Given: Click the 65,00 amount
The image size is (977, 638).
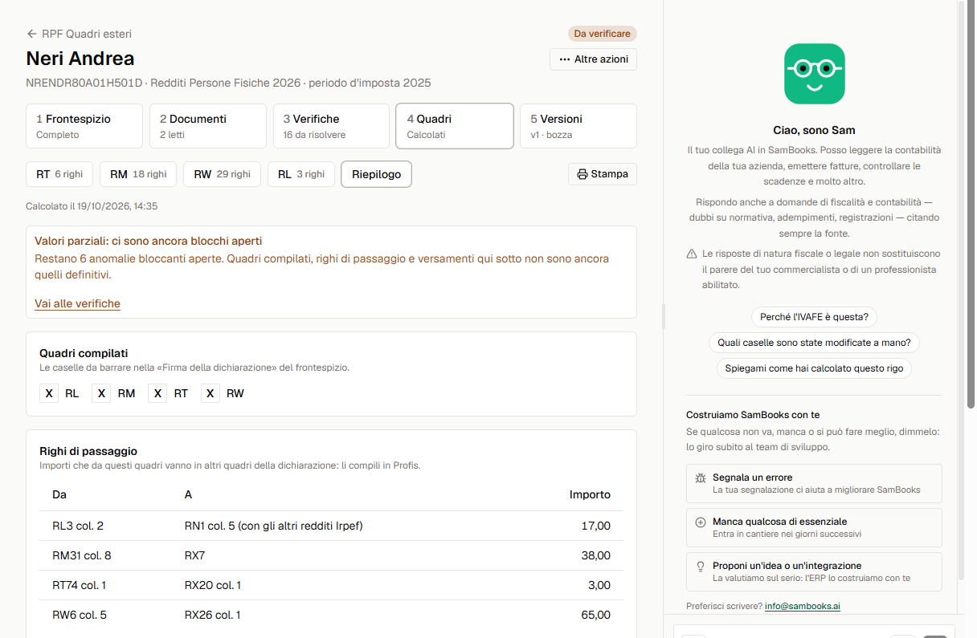Looking at the screenshot, I should click(595, 615).
